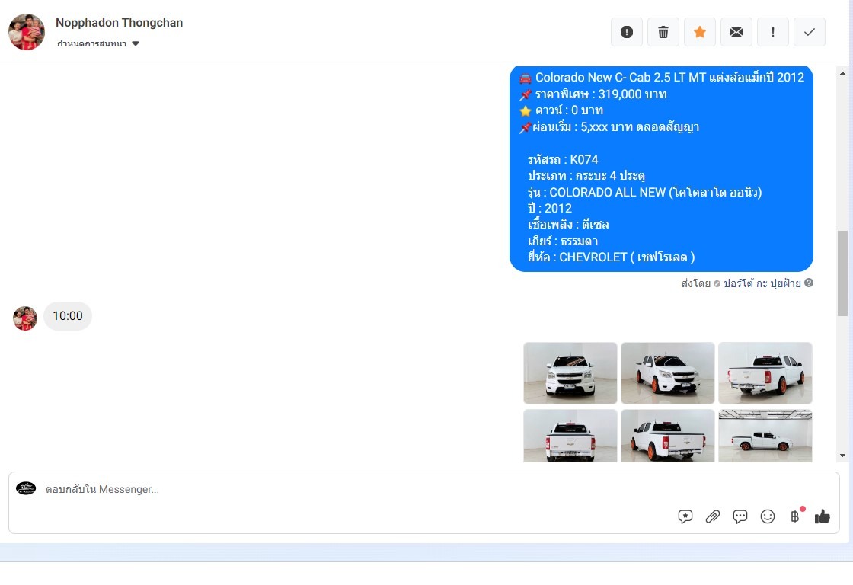Screen dimensions: 853x585
Task: Open the emoji picker smiley icon
Action: (768, 516)
